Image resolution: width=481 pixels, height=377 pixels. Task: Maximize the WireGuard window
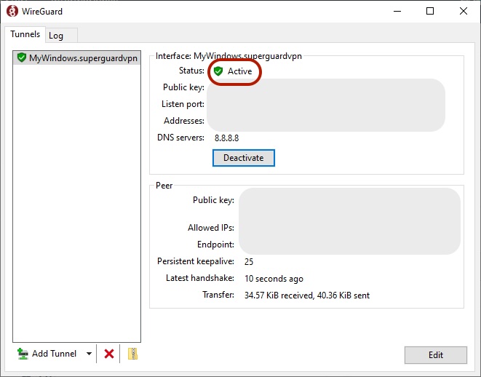click(x=430, y=12)
